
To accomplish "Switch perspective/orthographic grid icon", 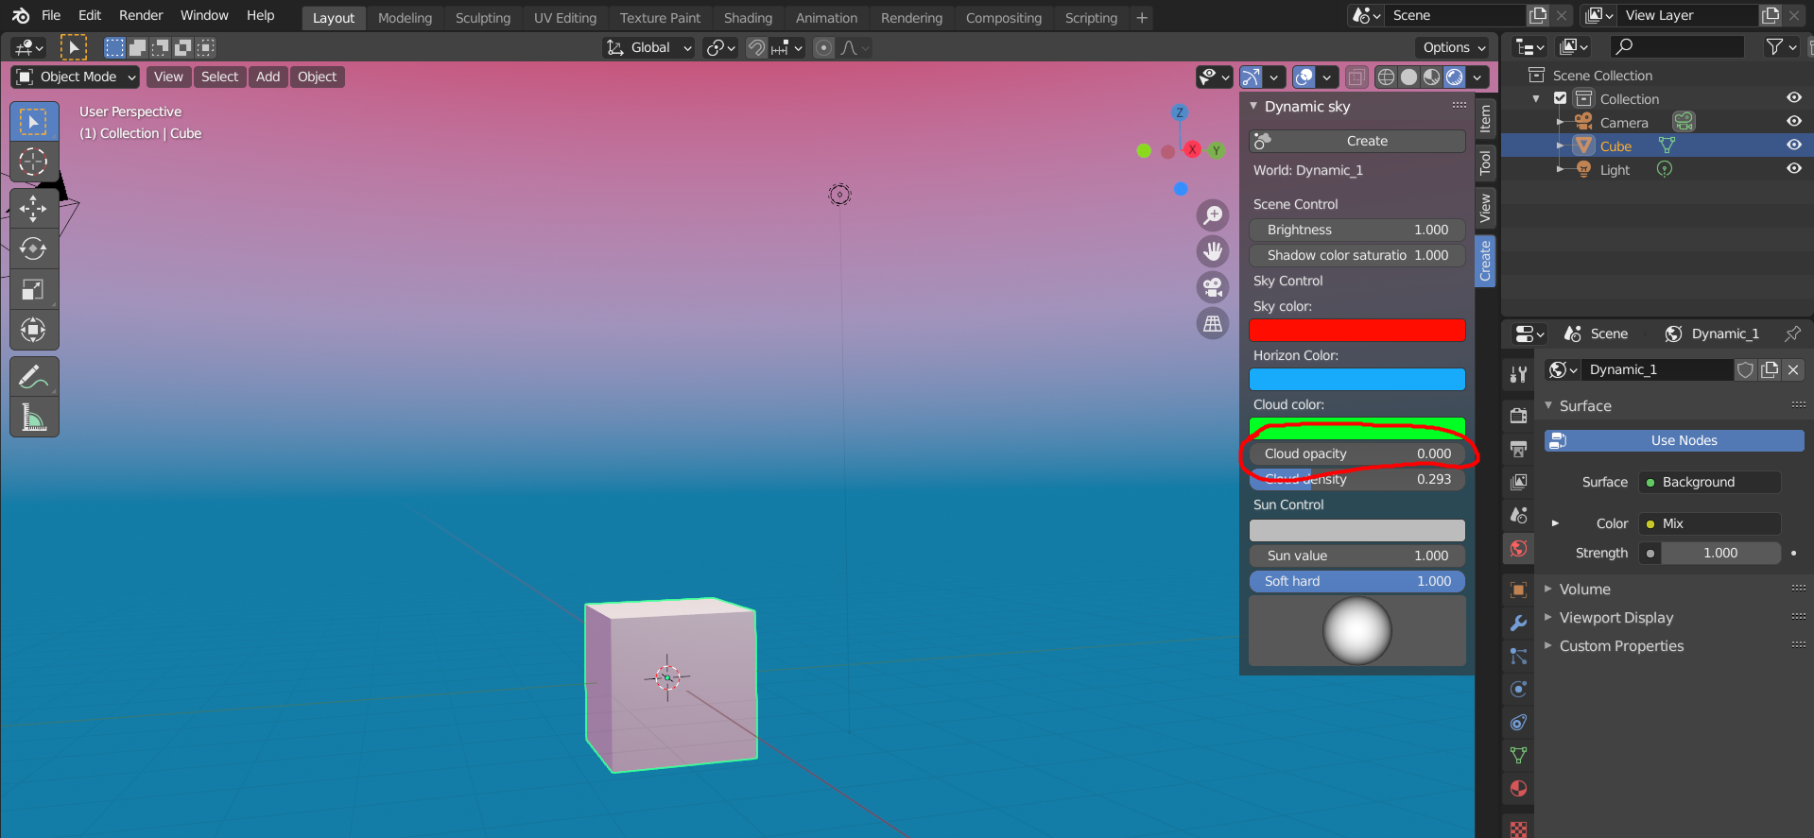I will pos(1213,323).
